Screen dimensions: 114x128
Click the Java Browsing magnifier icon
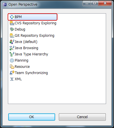click(x=12, y=48)
